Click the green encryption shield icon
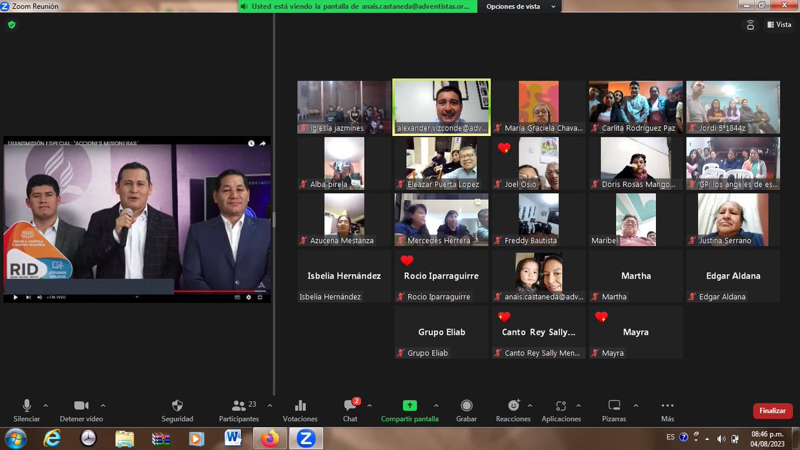 [x=11, y=25]
